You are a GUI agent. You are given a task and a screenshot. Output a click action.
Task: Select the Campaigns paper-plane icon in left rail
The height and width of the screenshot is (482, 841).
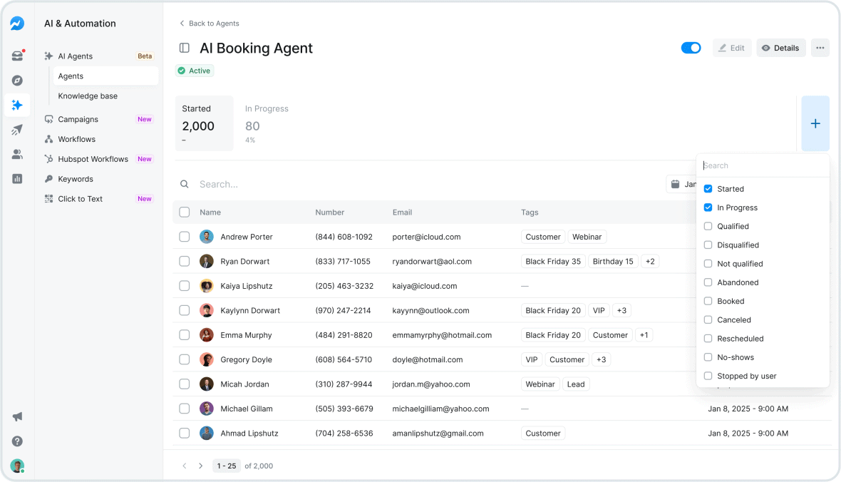(17, 130)
